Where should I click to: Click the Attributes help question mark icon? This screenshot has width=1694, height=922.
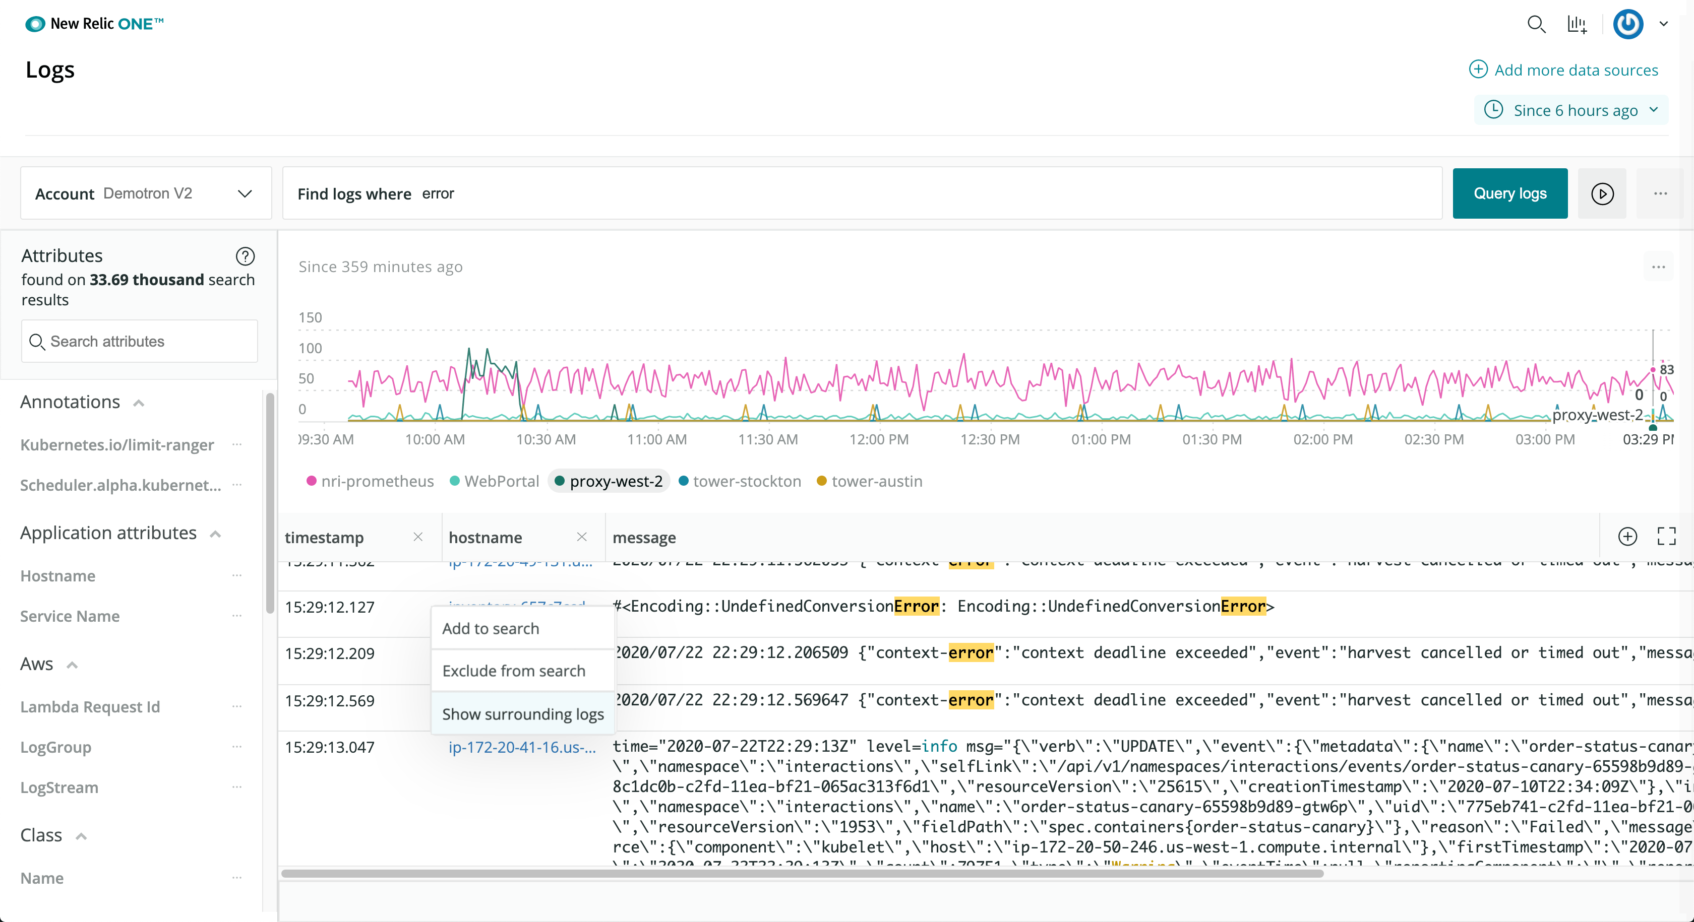click(x=245, y=255)
